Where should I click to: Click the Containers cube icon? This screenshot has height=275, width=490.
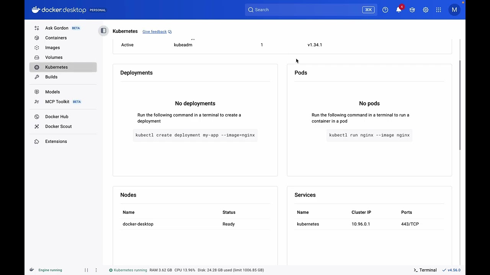[x=37, y=38]
